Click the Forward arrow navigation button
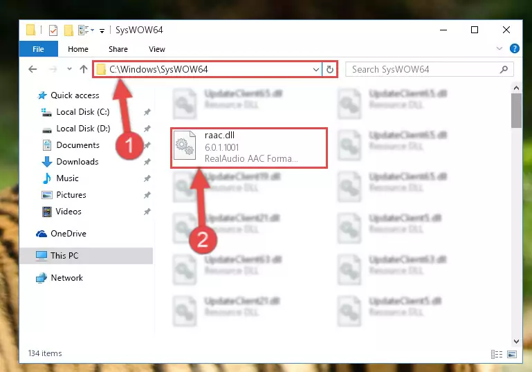This screenshot has width=532, height=372. [53, 69]
